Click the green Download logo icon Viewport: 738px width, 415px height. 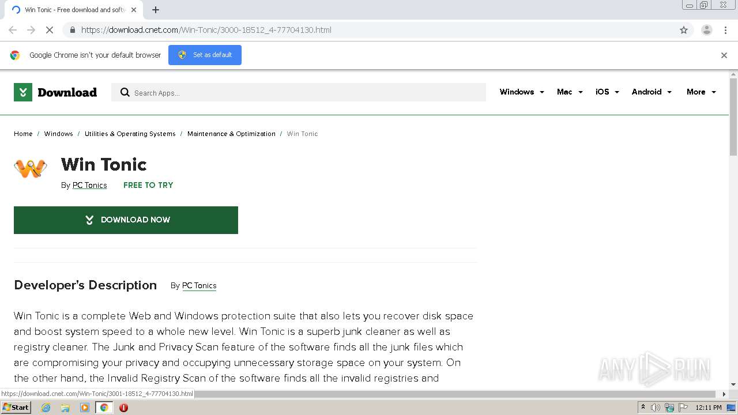23,92
